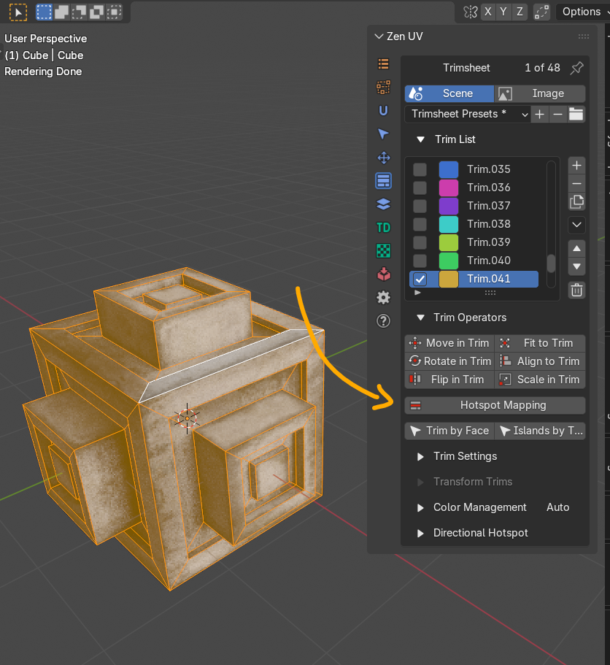Open Zen UV Checker Map section icon
Screen dimensions: 610x665
383,251
